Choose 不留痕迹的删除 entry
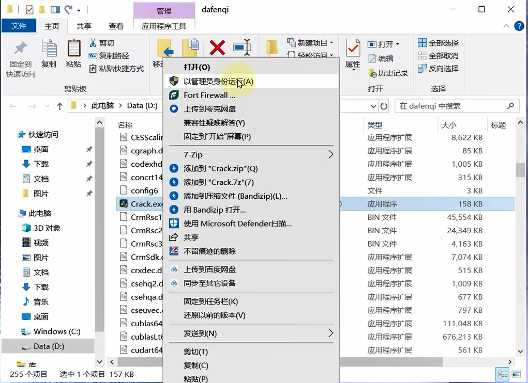Screen dimensions: 528x383 251,251
